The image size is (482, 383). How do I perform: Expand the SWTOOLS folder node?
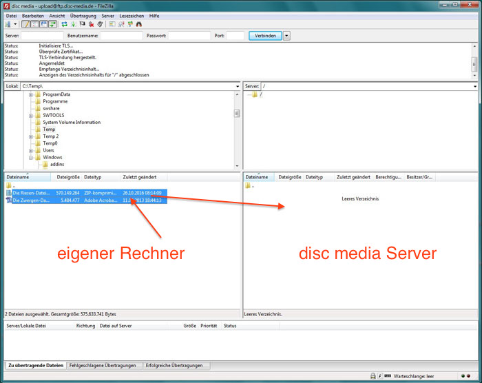(x=31, y=116)
